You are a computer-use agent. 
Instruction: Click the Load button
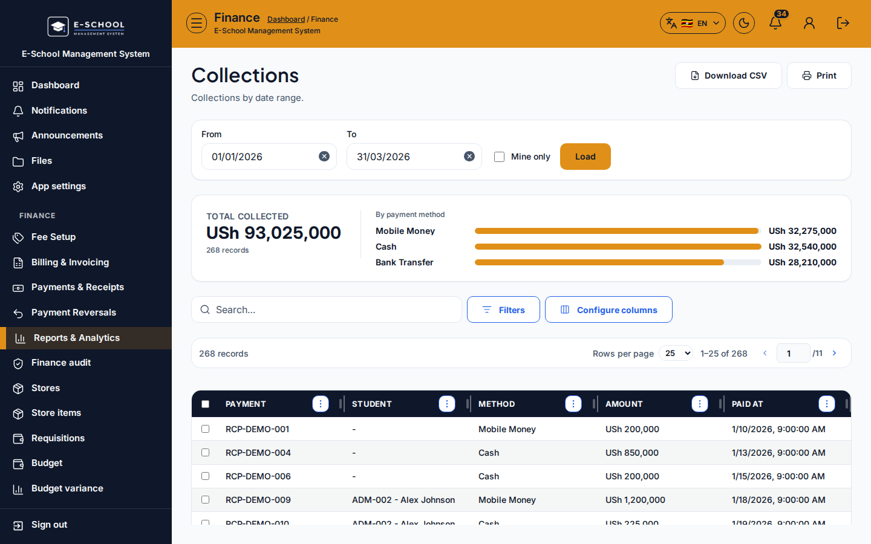[586, 157]
